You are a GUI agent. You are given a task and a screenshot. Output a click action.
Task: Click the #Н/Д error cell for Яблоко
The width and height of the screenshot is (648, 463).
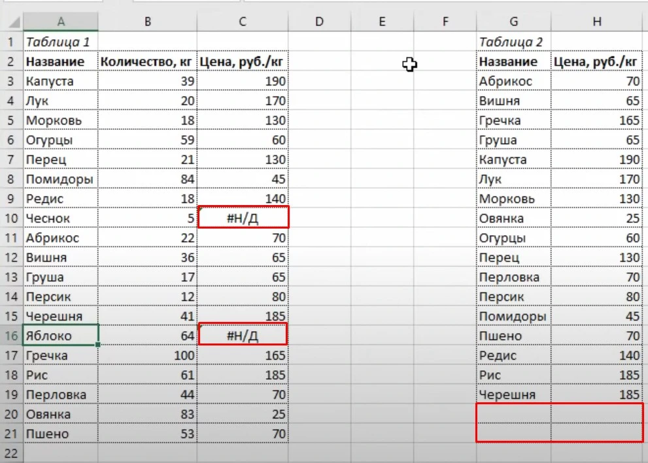243,336
